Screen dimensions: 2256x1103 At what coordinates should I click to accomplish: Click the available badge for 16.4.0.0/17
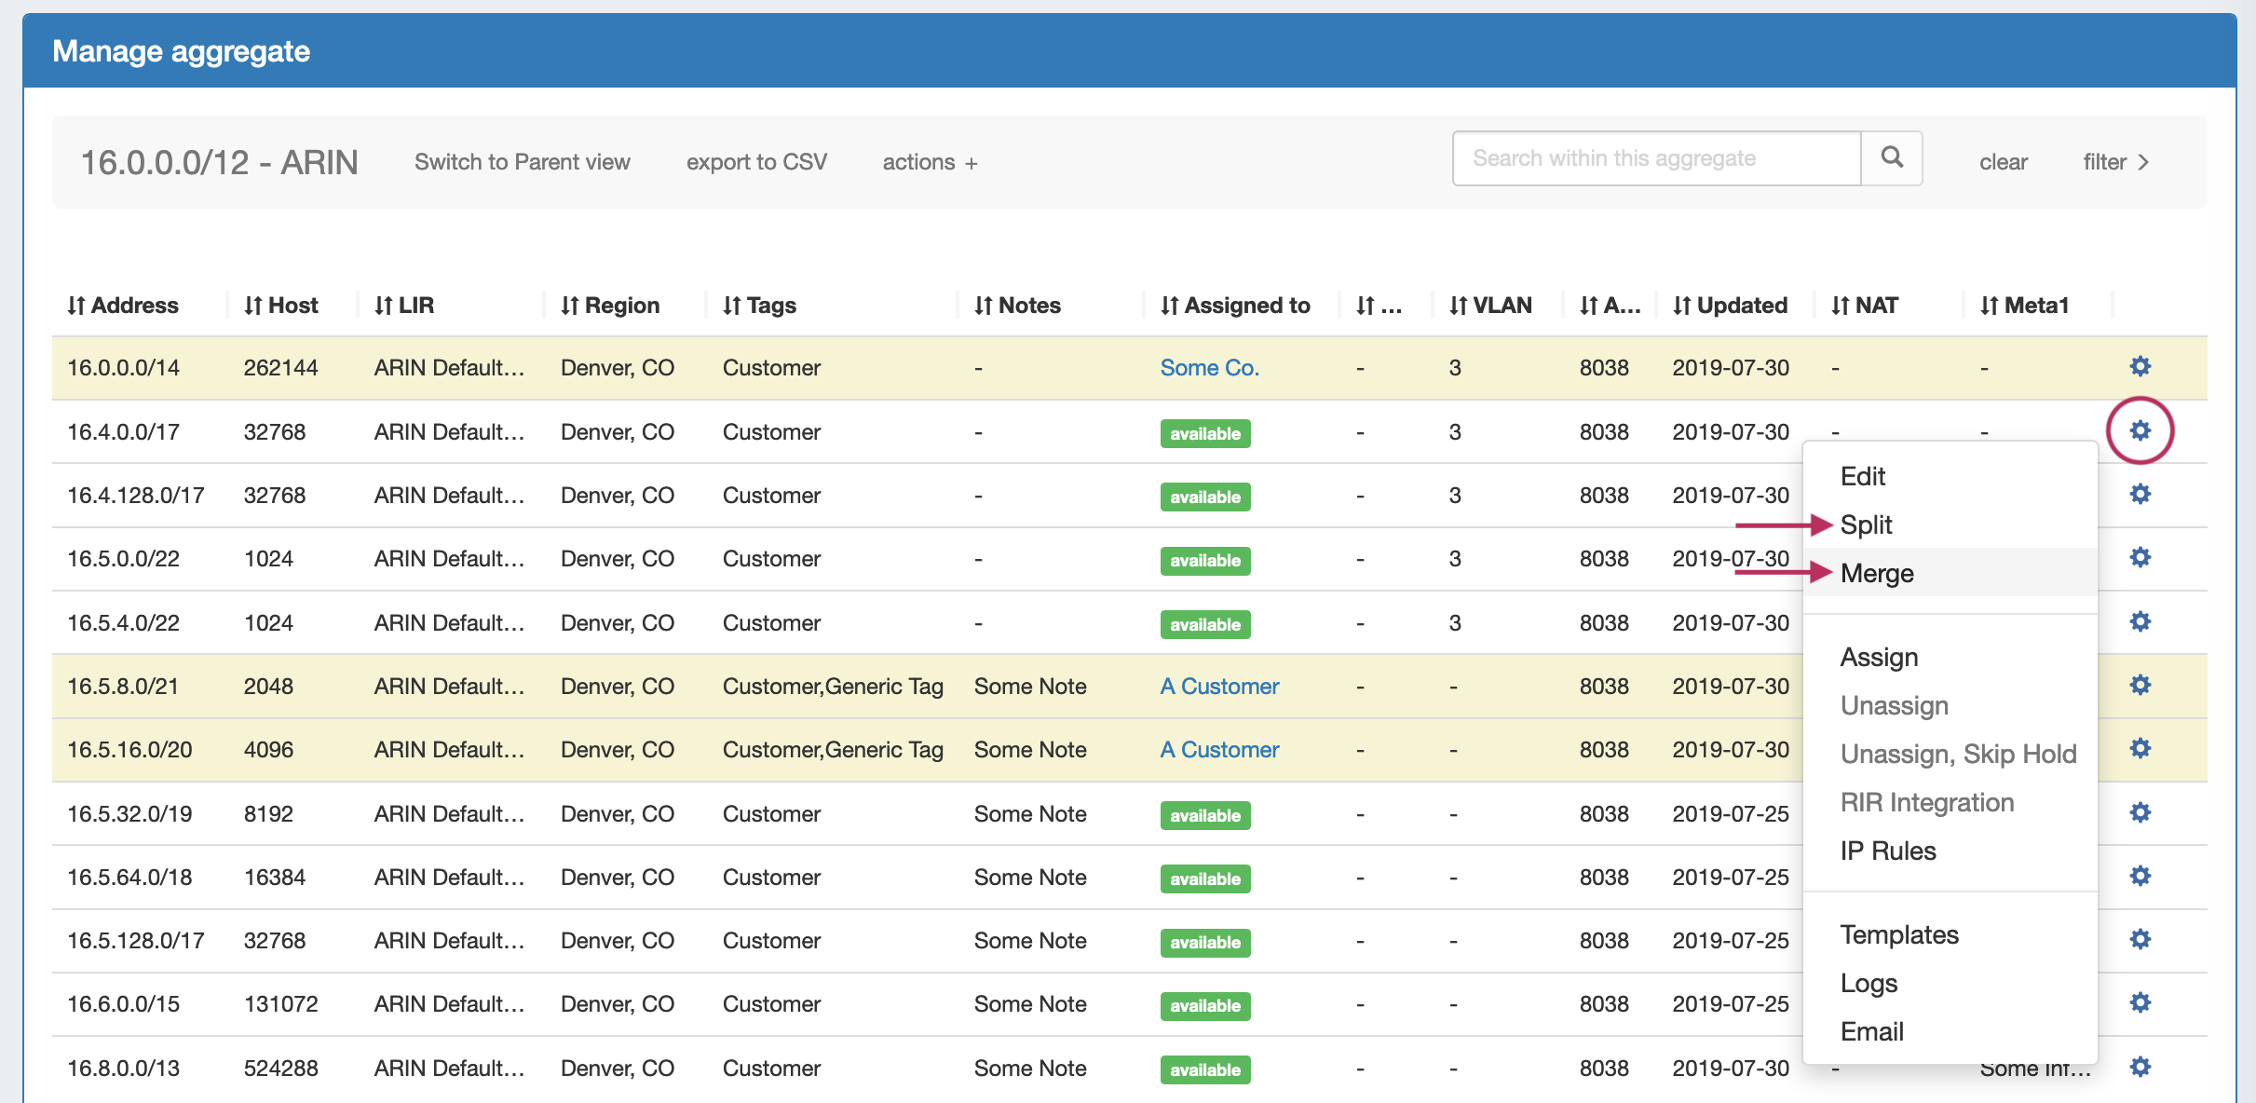[1205, 433]
